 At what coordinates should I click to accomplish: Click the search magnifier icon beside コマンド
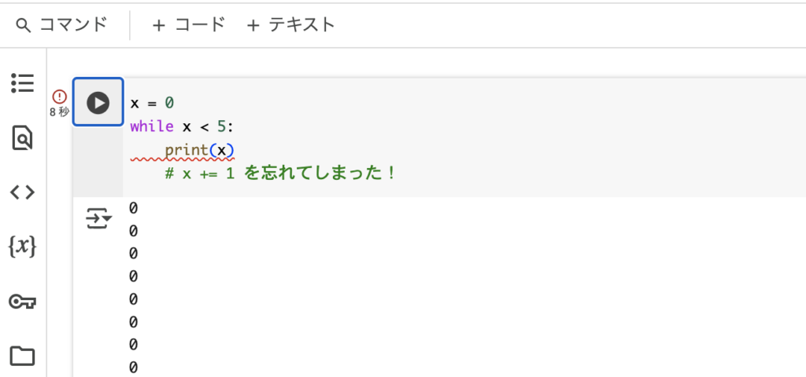24,25
